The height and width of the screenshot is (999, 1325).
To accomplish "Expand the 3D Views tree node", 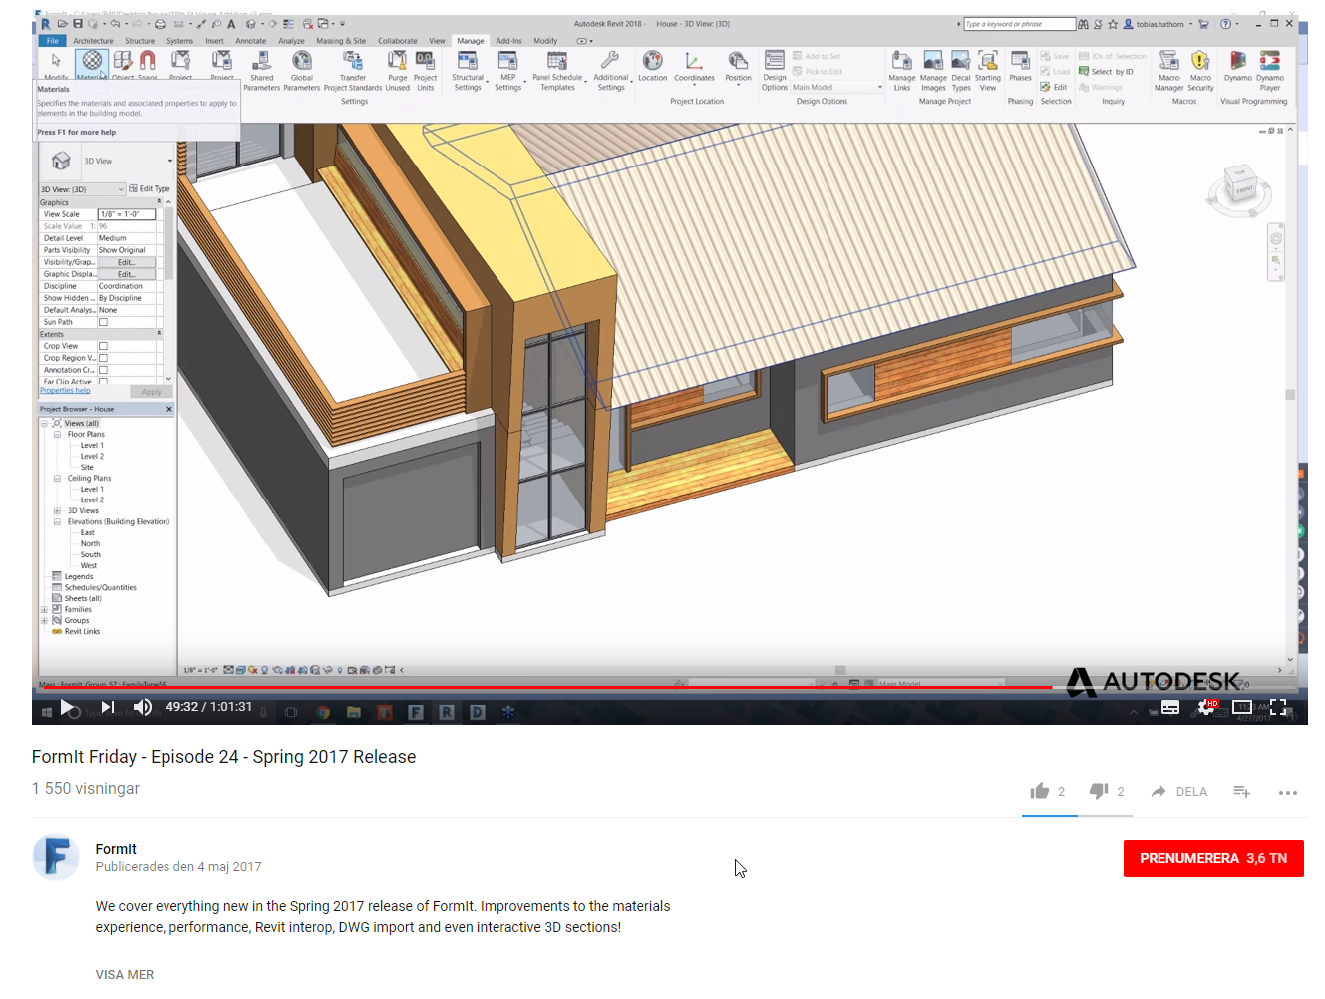I will [x=57, y=511].
